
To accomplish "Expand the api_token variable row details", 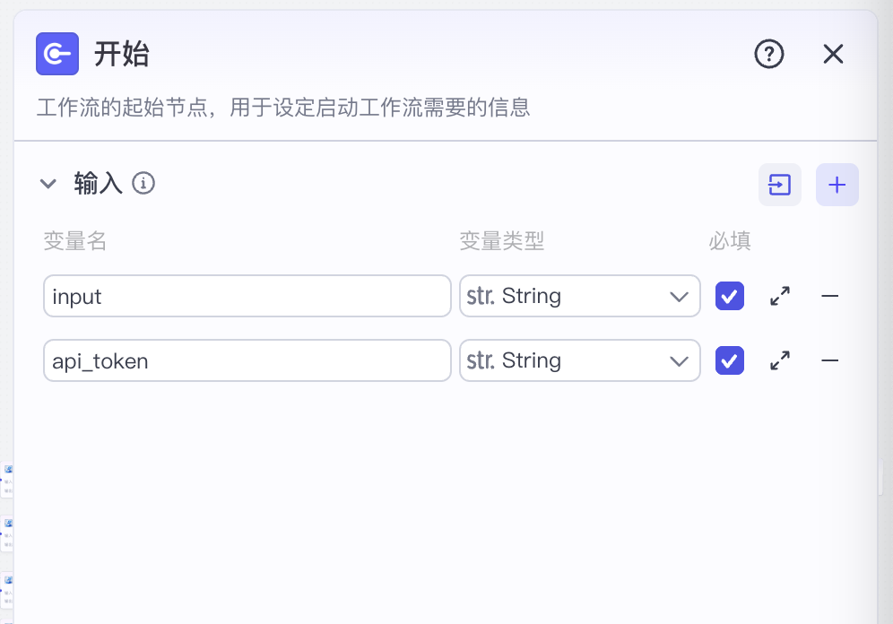I will coord(780,360).
